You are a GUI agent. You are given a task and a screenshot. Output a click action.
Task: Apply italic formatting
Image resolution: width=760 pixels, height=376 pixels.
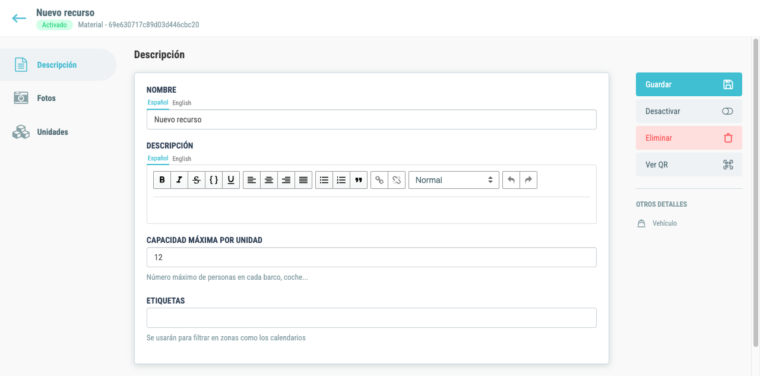tap(179, 180)
